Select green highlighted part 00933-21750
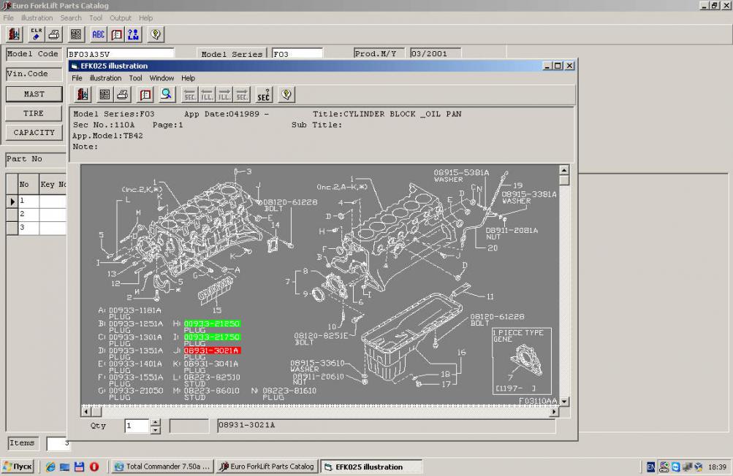733x476 pixels. point(212,337)
